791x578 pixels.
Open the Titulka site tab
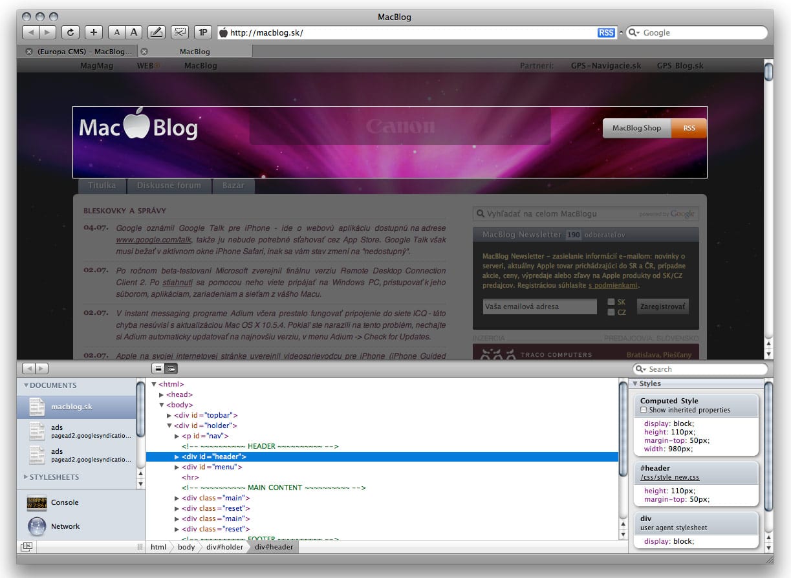pos(103,186)
